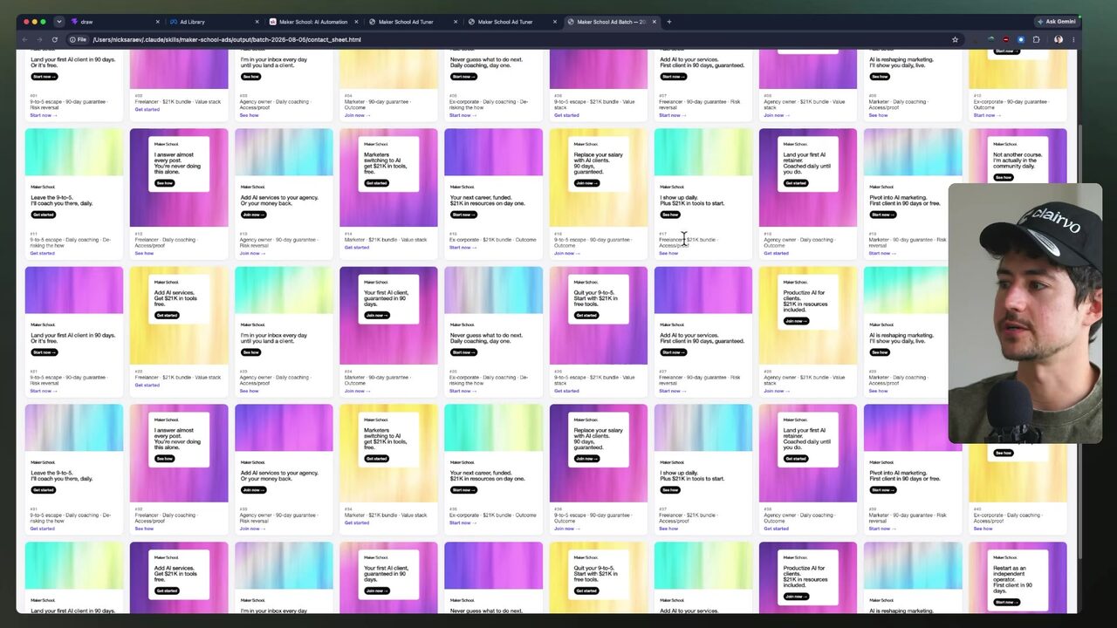Select the "Maker School Ad Batch" tab
The height and width of the screenshot is (628, 1117).
611,22
